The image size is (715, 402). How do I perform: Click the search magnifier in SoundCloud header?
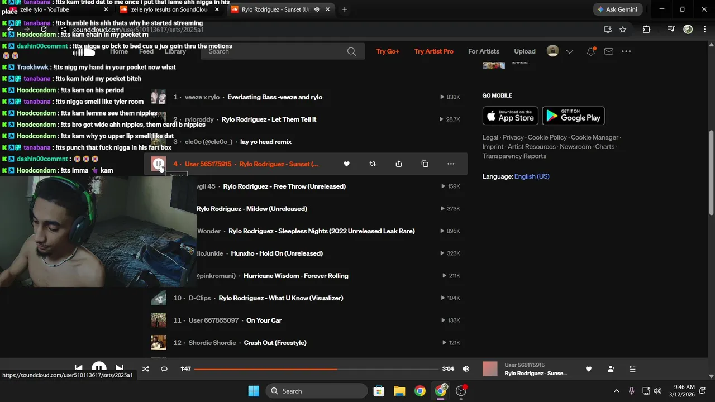tap(351, 51)
